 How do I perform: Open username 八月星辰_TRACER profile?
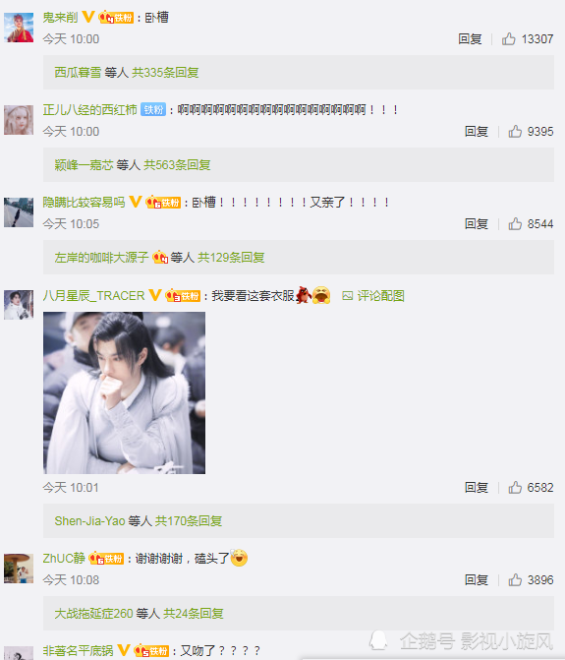(x=93, y=295)
